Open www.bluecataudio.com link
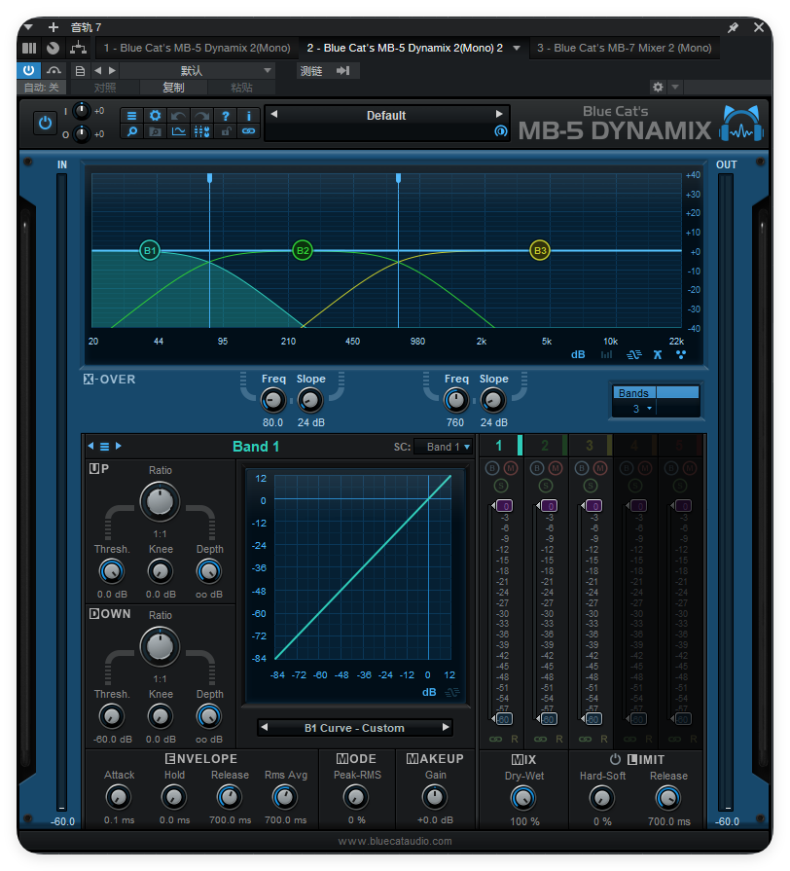This screenshot has height=871, width=790. click(x=395, y=841)
